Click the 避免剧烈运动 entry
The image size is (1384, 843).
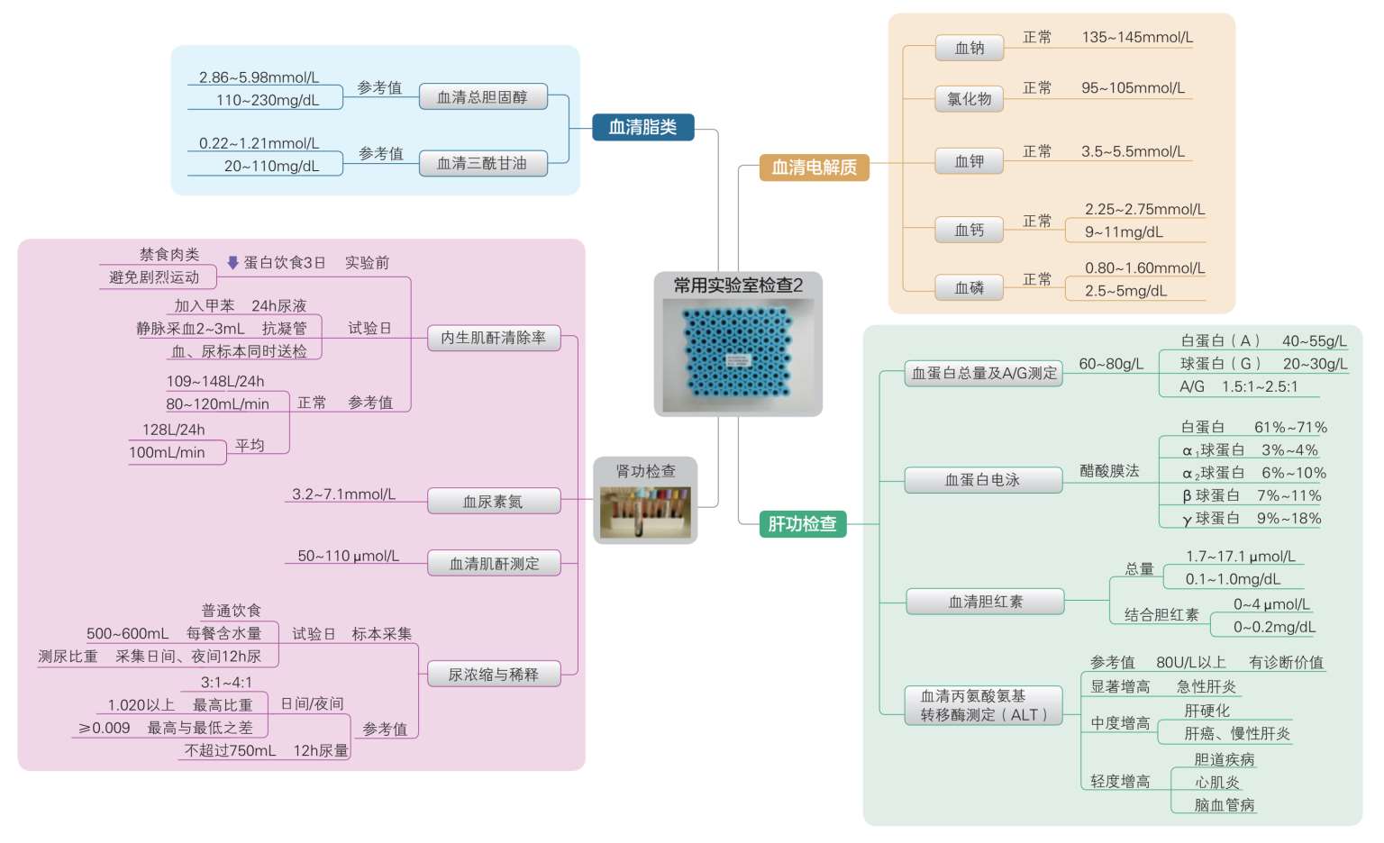tap(154, 276)
